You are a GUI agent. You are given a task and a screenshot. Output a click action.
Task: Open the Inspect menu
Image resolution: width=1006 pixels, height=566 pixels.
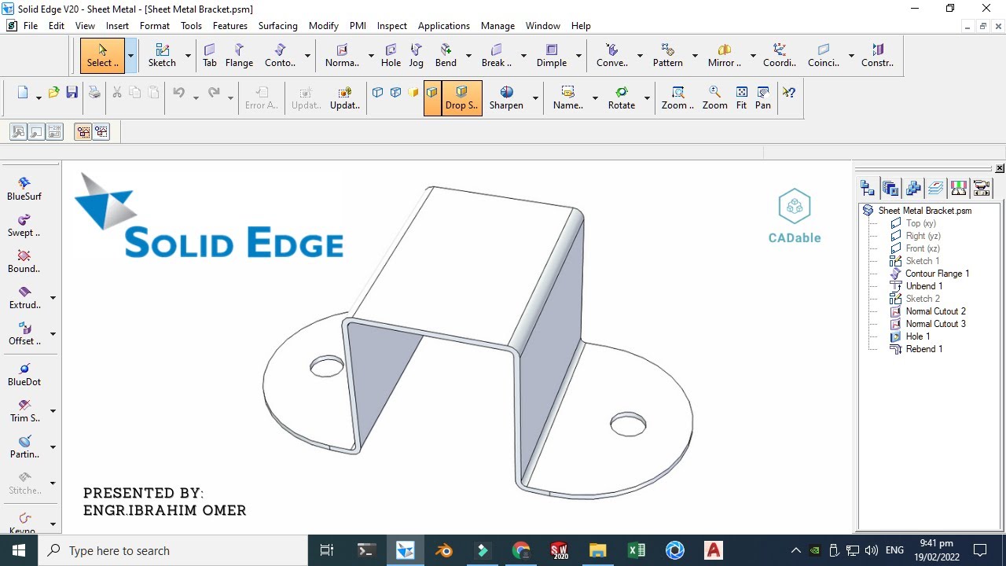[392, 26]
